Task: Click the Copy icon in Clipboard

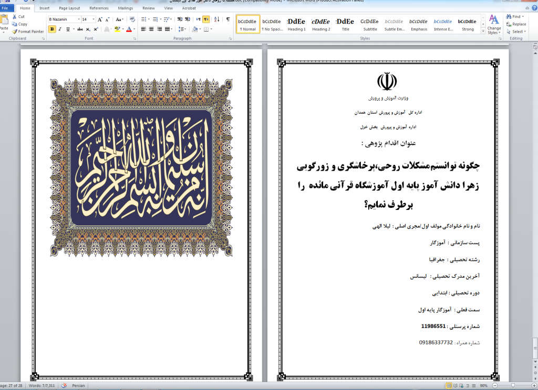Action: tap(15, 24)
